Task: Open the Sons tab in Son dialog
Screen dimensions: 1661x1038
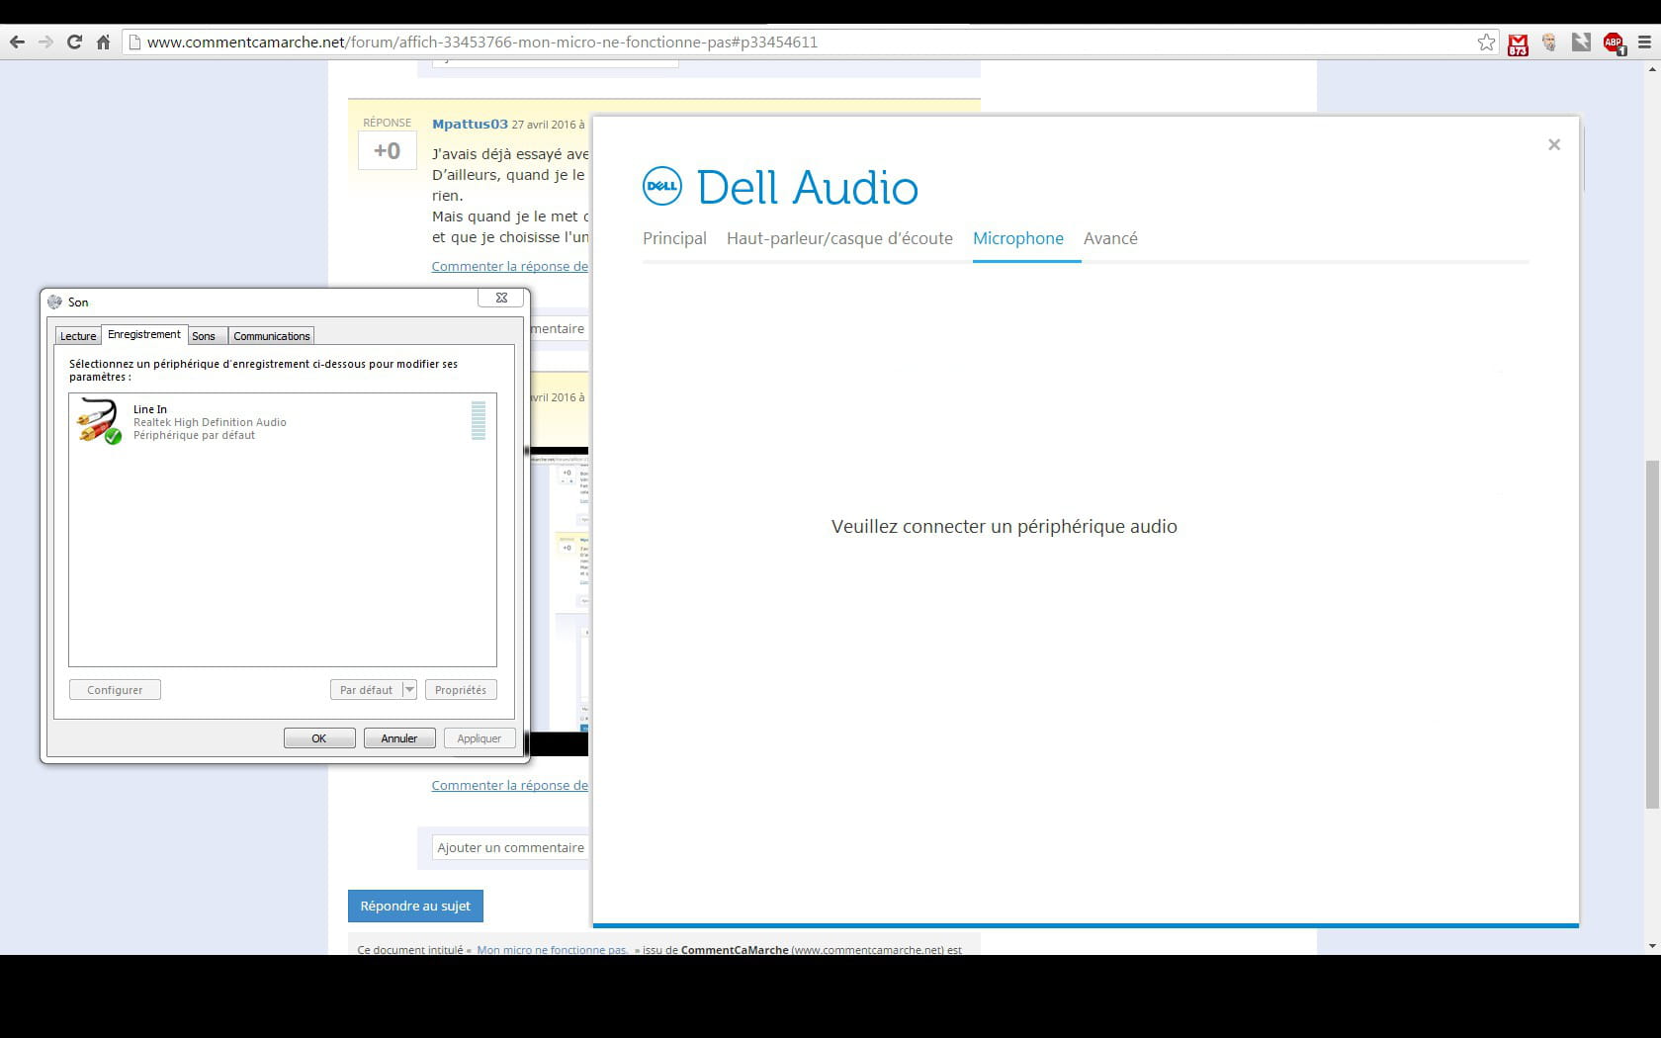Action: point(204,336)
